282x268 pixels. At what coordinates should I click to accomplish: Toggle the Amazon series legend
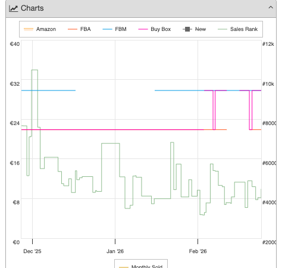(40, 29)
